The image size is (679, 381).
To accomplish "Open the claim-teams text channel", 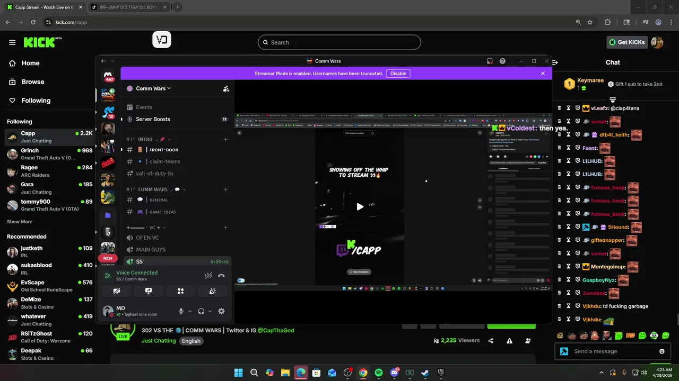I will click(177, 161).
